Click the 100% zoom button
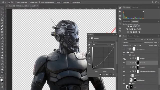Viewport: 160px width, 90px height. coord(58,2)
